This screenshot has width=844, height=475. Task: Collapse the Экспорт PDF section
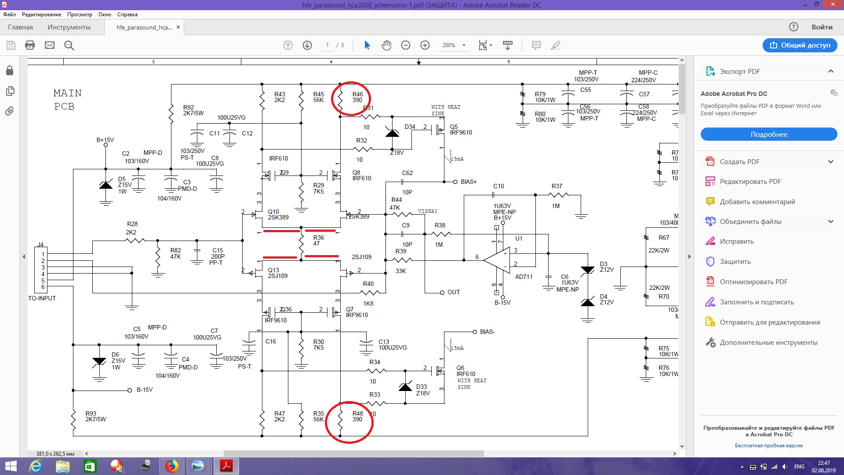click(x=831, y=71)
